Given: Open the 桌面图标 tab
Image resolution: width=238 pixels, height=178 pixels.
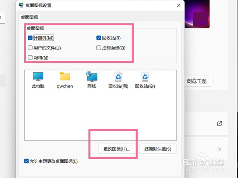Looking at the screenshot, I should [29, 17].
